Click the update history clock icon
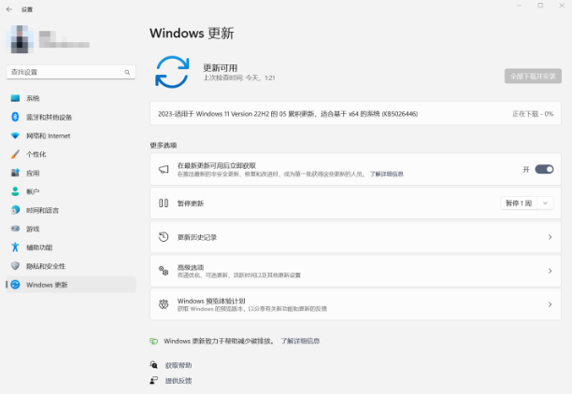 pyautogui.click(x=164, y=237)
